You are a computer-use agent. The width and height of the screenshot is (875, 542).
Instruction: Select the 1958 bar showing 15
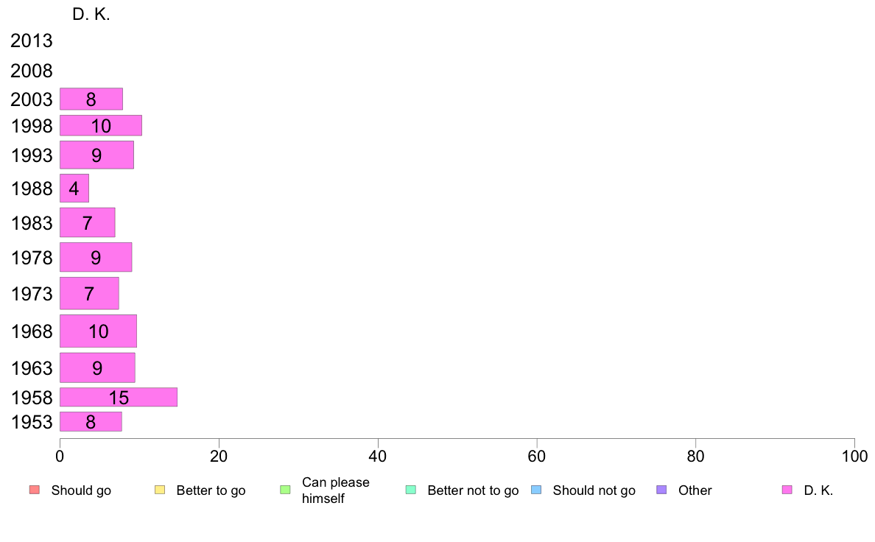(119, 397)
